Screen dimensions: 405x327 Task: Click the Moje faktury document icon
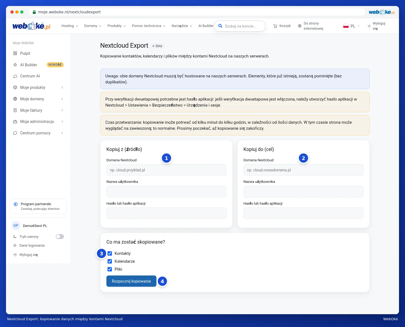coord(15,110)
